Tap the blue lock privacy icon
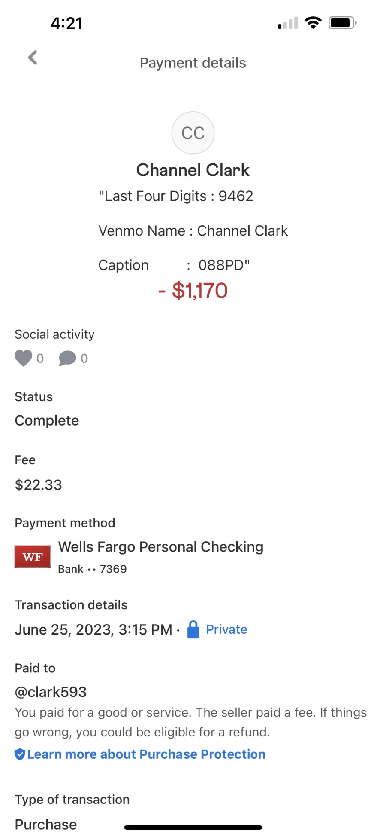 pos(193,630)
